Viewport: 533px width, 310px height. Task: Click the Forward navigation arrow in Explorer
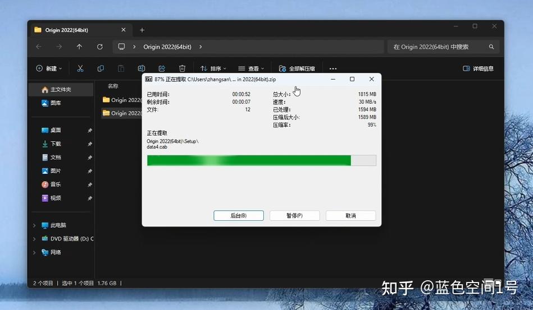pyautogui.click(x=59, y=47)
